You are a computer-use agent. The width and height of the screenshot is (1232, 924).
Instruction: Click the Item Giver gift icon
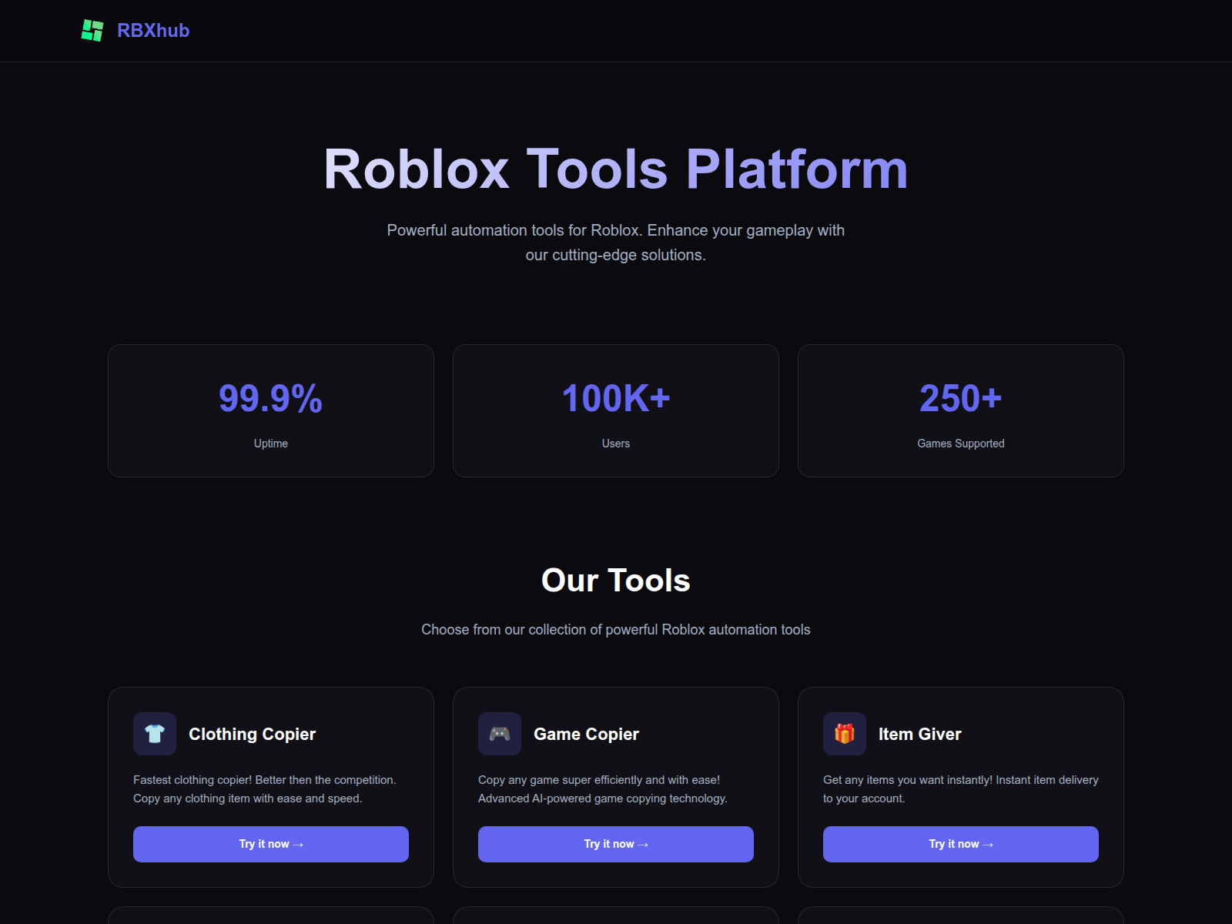[x=845, y=734]
